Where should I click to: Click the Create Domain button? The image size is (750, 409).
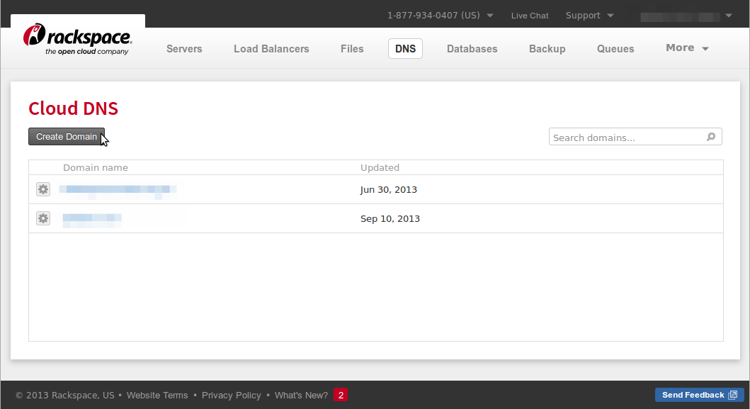[x=67, y=137]
